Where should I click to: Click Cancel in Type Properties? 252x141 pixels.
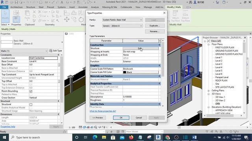(x=139, y=117)
